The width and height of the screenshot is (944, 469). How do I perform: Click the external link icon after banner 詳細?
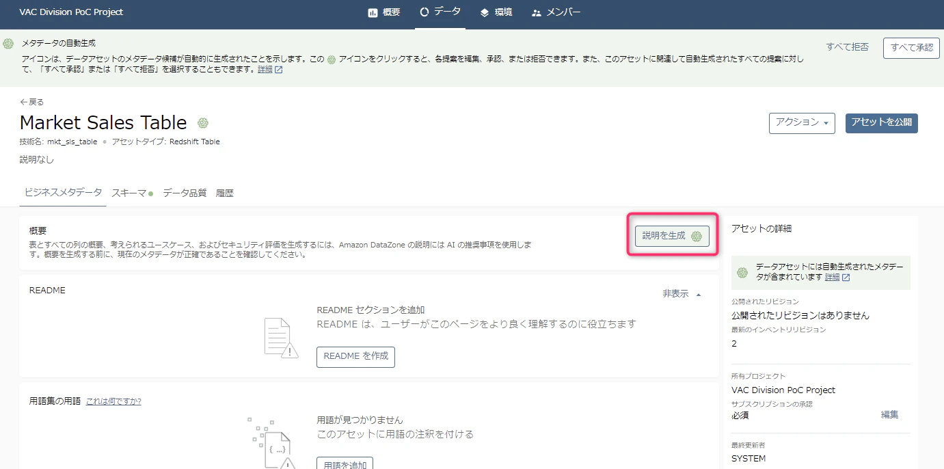pyautogui.click(x=279, y=70)
